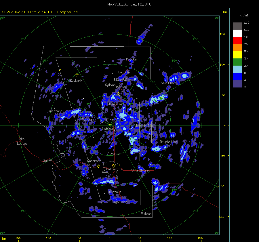The height and width of the screenshot is (242, 259).
Task: Click the Strathmore city label
Action: point(140,170)
